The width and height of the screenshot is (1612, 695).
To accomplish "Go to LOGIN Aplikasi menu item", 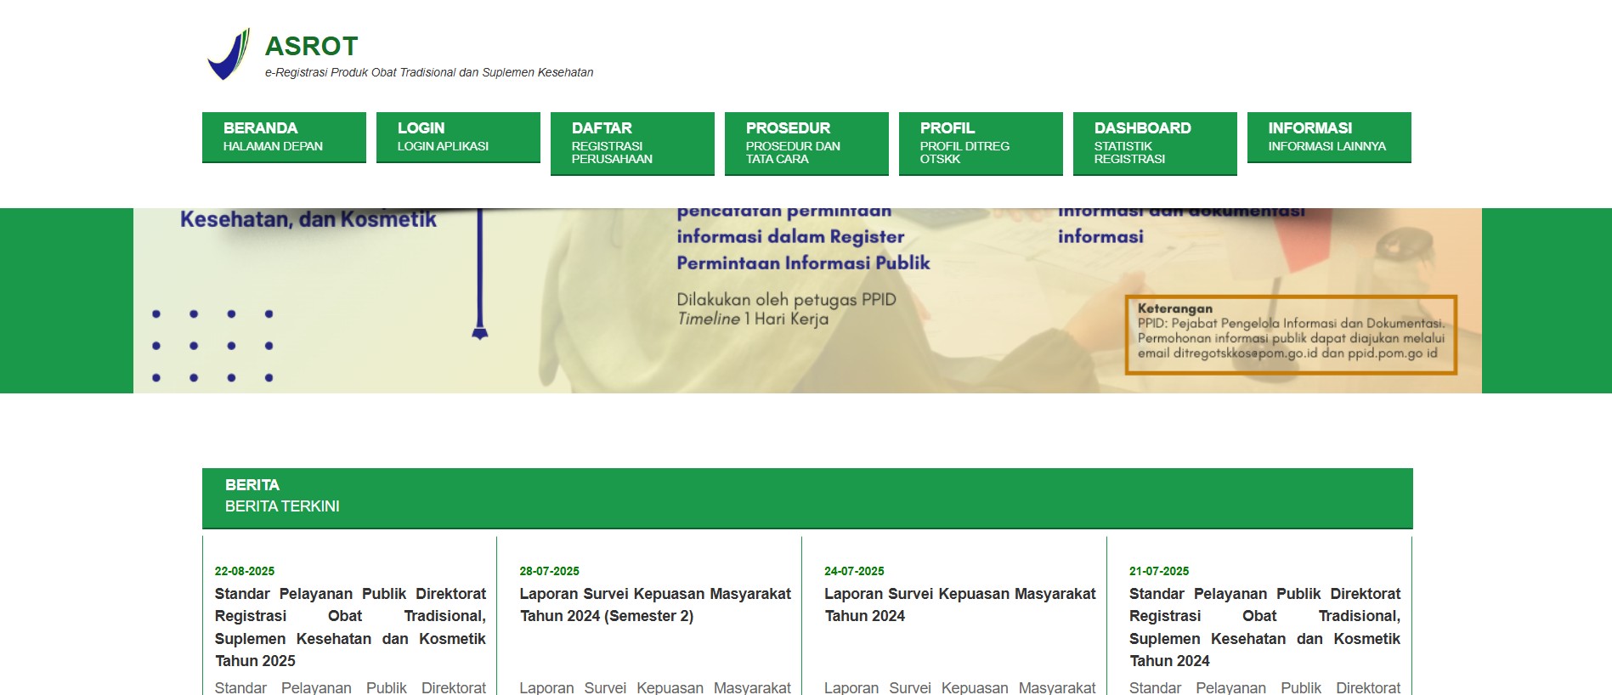I will (x=458, y=137).
